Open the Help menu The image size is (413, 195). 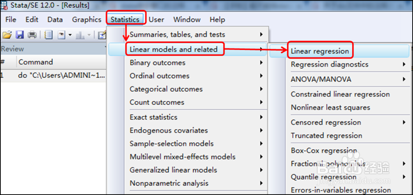click(217, 19)
